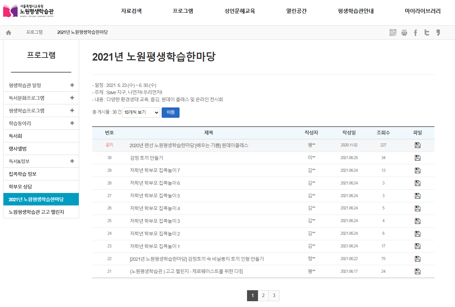The width and height of the screenshot is (455, 307).
Task: Go to page 2 of the list
Action: [x=263, y=296]
